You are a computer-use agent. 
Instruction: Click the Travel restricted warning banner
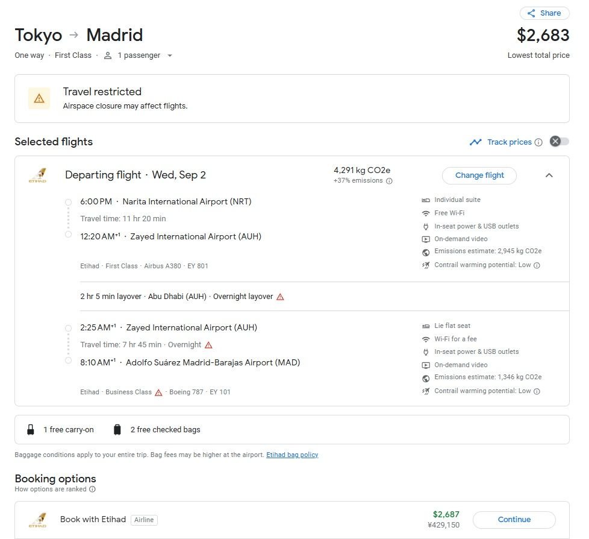click(x=291, y=99)
